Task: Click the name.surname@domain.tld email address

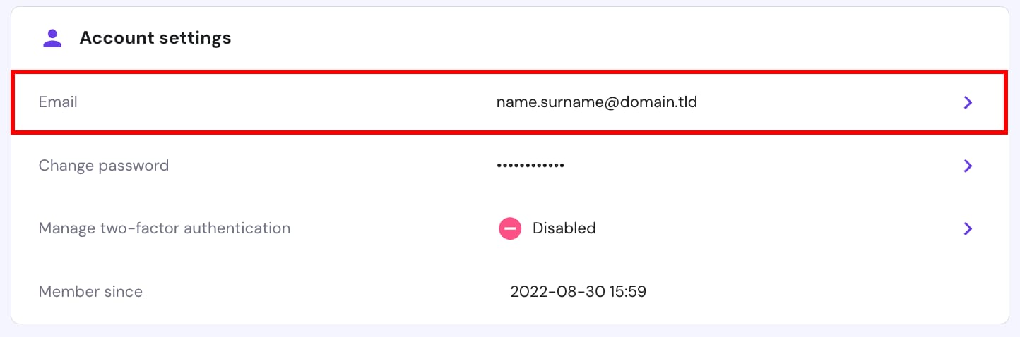Action: click(597, 102)
